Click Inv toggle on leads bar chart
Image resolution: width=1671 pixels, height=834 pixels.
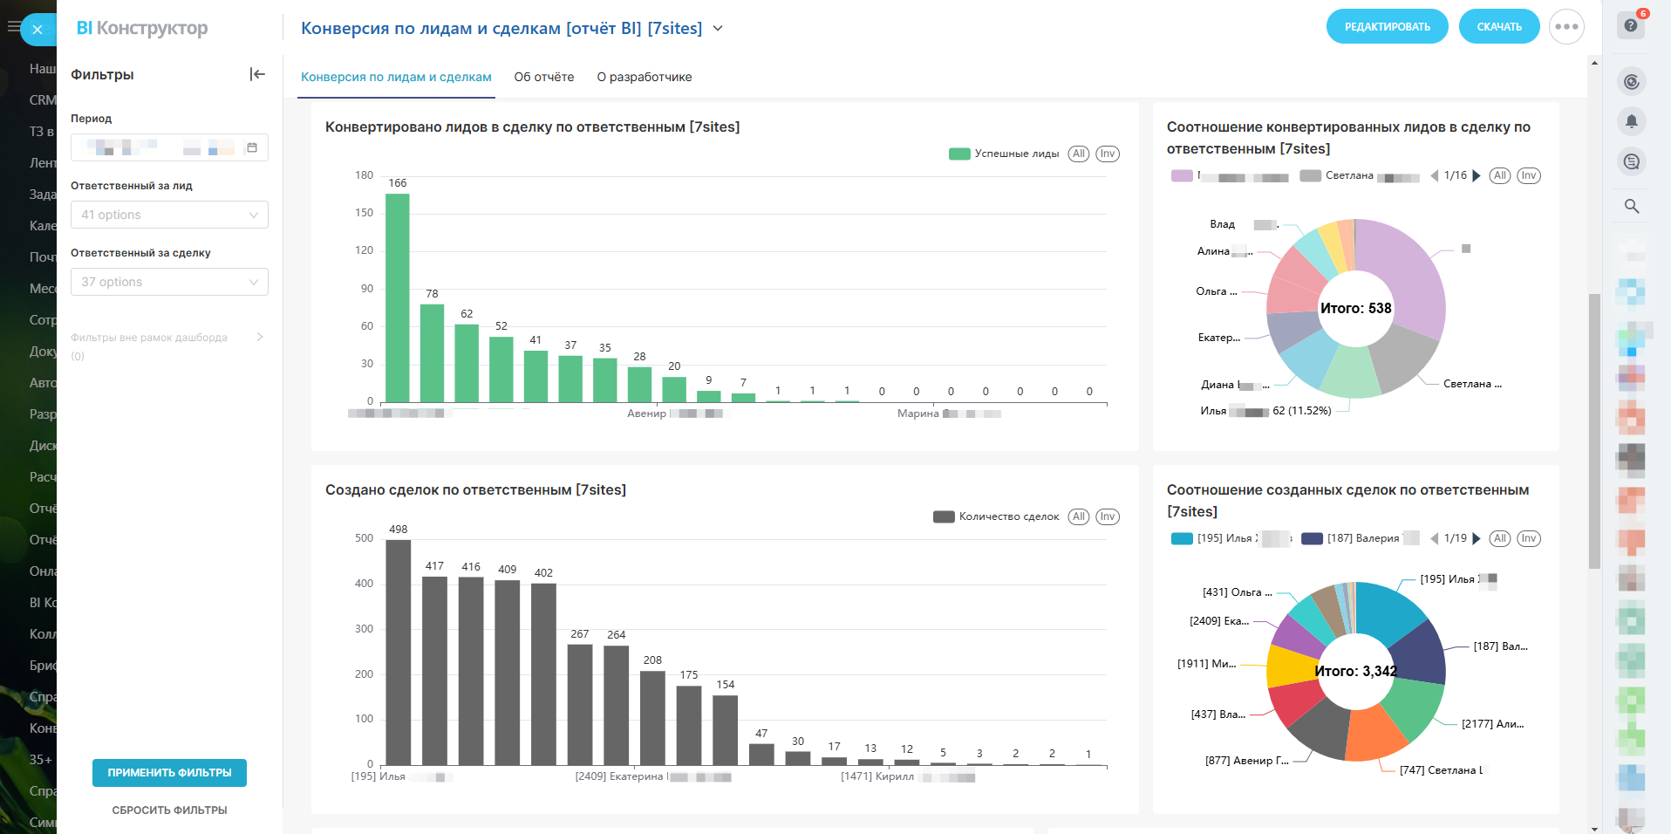1108,154
